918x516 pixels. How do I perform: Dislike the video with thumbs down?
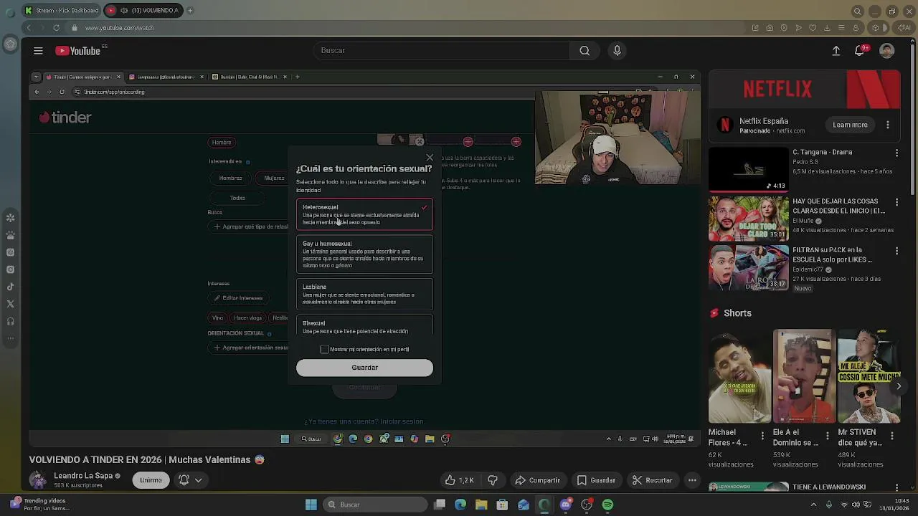click(x=493, y=480)
